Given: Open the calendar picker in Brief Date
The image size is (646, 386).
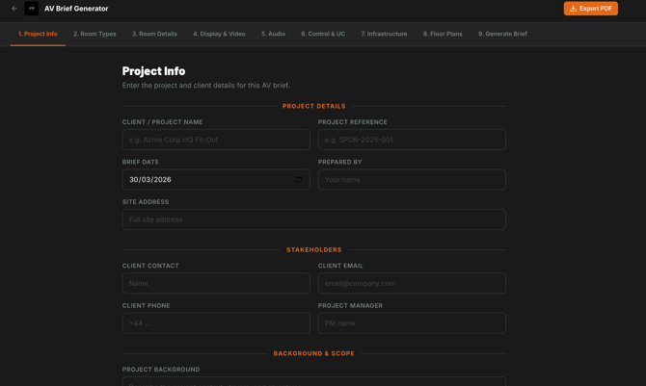Looking at the screenshot, I should 299,179.
